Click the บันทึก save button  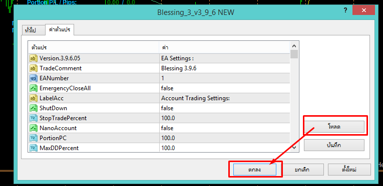(x=334, y=145)
